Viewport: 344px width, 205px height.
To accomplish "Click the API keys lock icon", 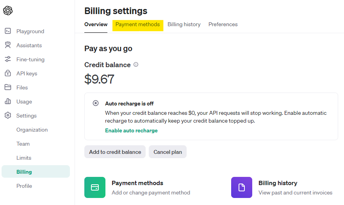I will click(8, 73).
